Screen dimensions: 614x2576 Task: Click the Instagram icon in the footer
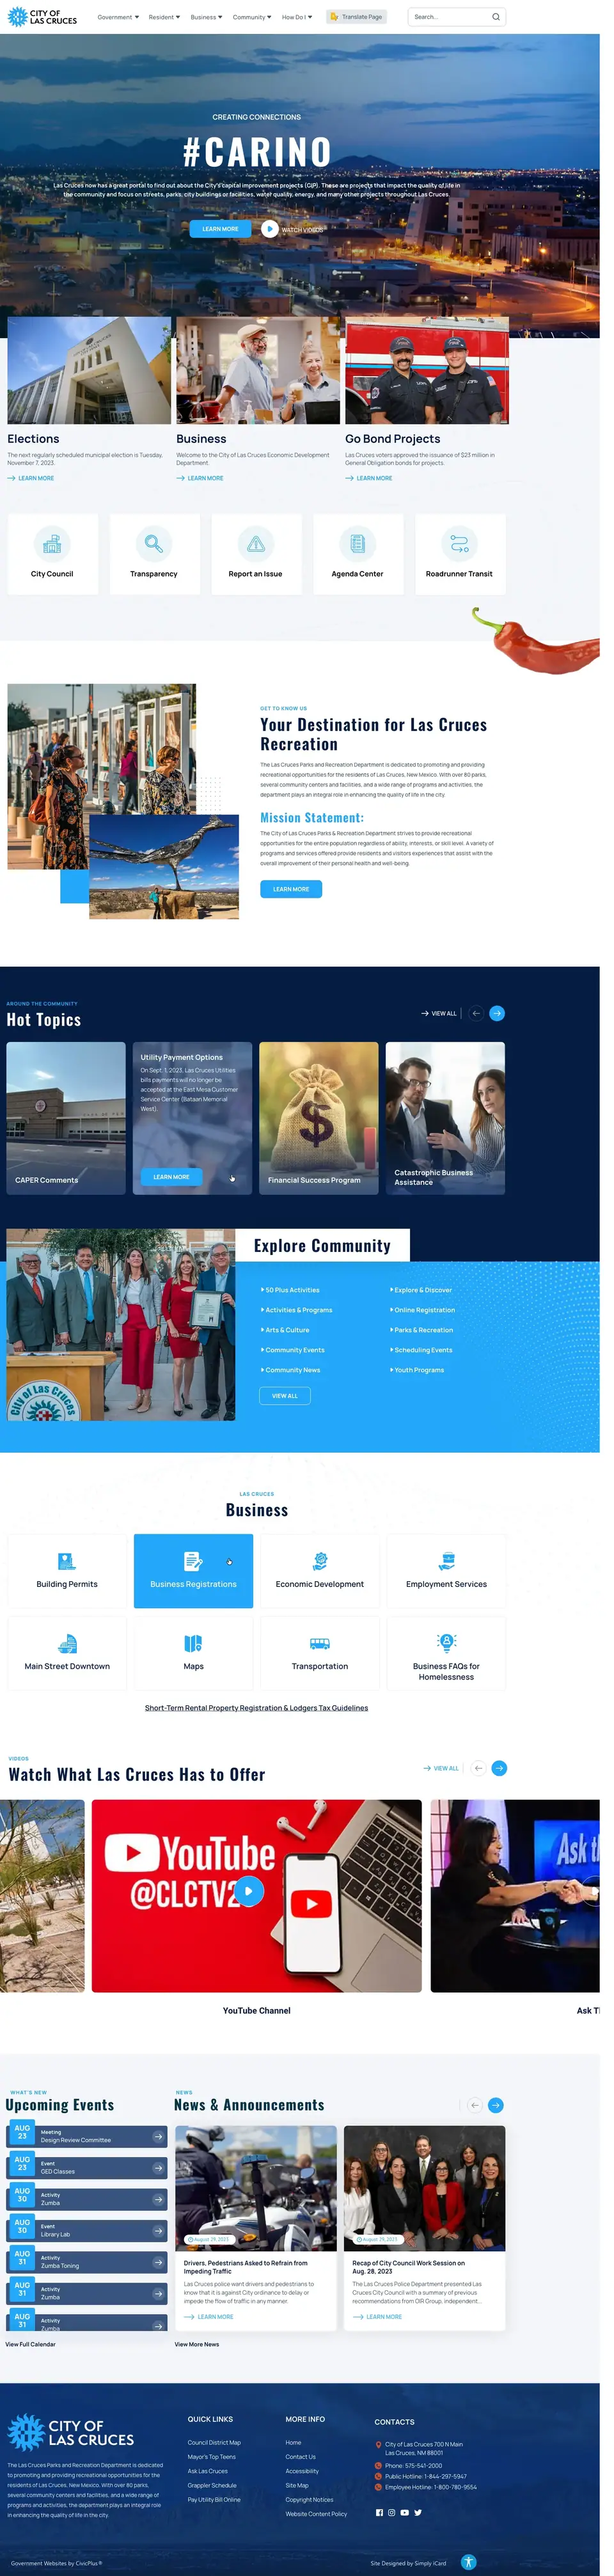(391, 2512)
